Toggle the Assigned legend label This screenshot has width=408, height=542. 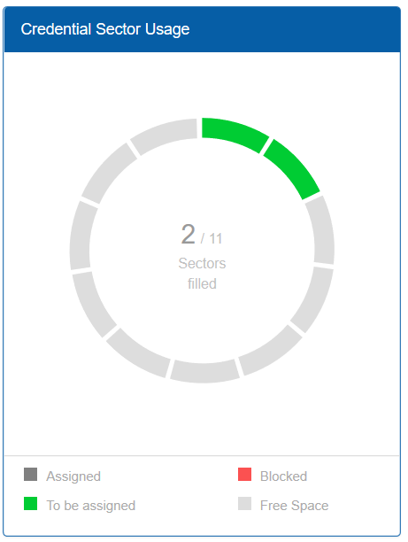click(x=73, y=476)
